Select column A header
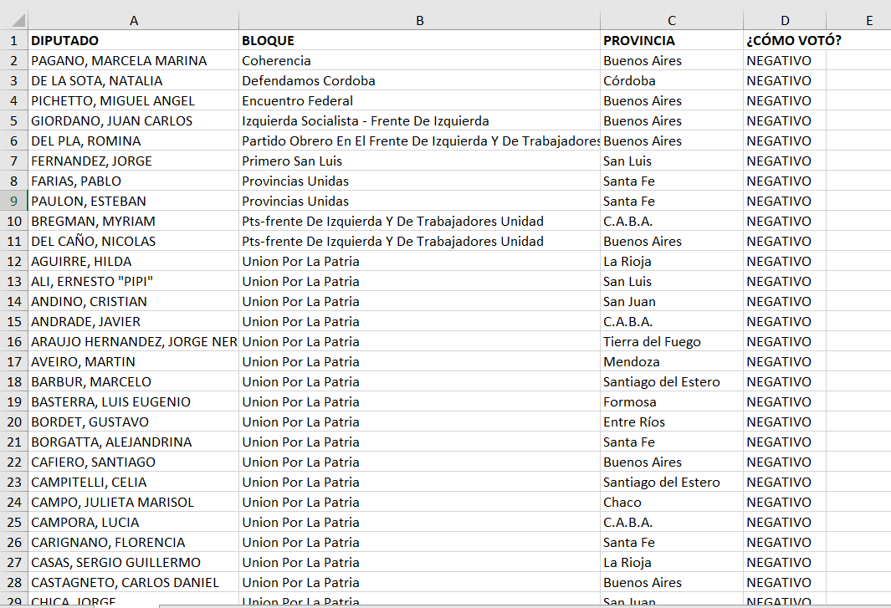Screen dimensions: 891x608 tap(134, 20)
